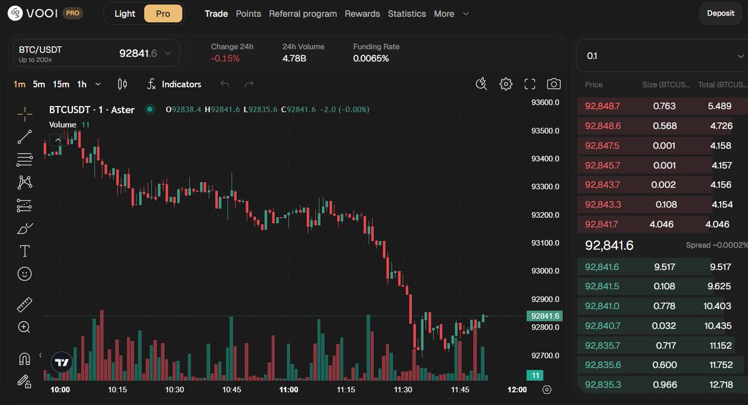Click the Deposit button
This screenshot has width=748, height=405.
pos(720,13)
